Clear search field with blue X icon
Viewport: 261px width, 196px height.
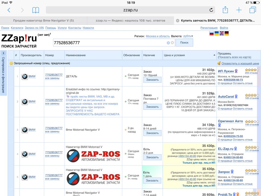coord(168,43)
